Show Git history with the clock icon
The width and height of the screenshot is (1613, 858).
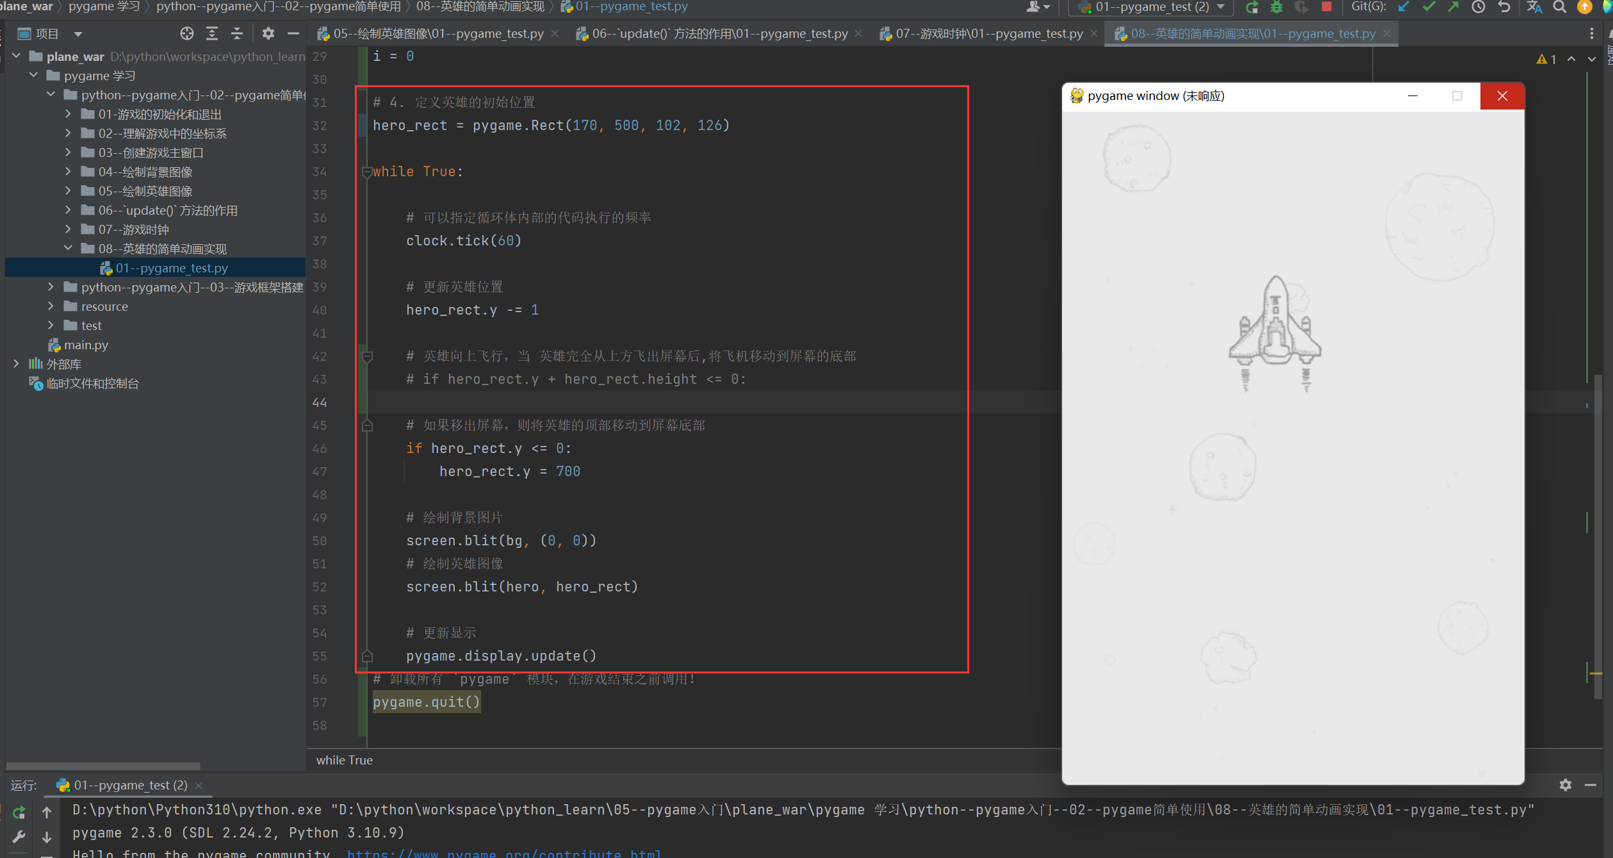pos(1478,7)
